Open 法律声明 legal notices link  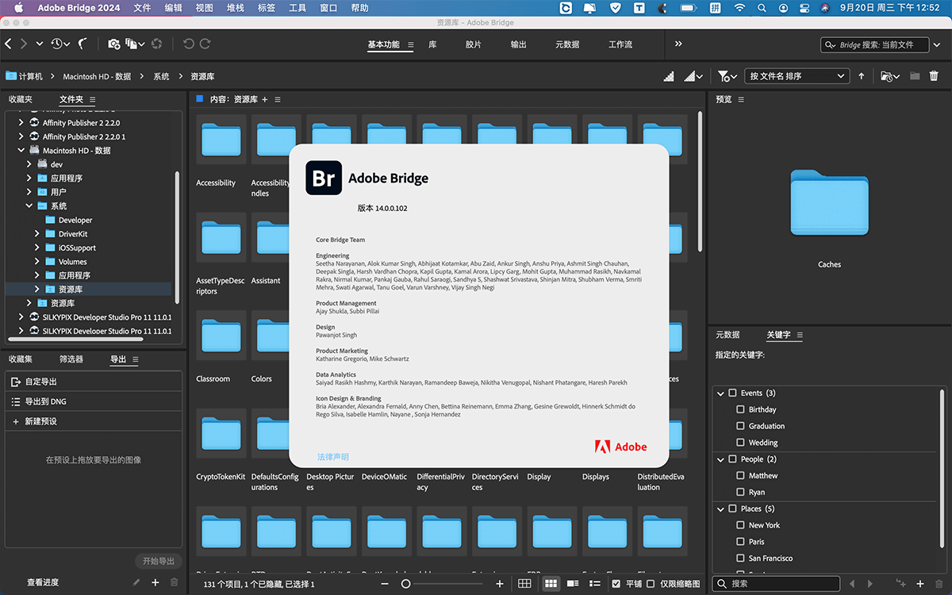coord(333,457)
